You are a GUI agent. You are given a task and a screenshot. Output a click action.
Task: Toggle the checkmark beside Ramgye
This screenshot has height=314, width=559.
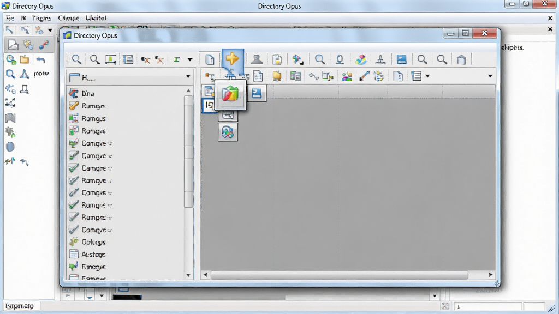(74, 180)
